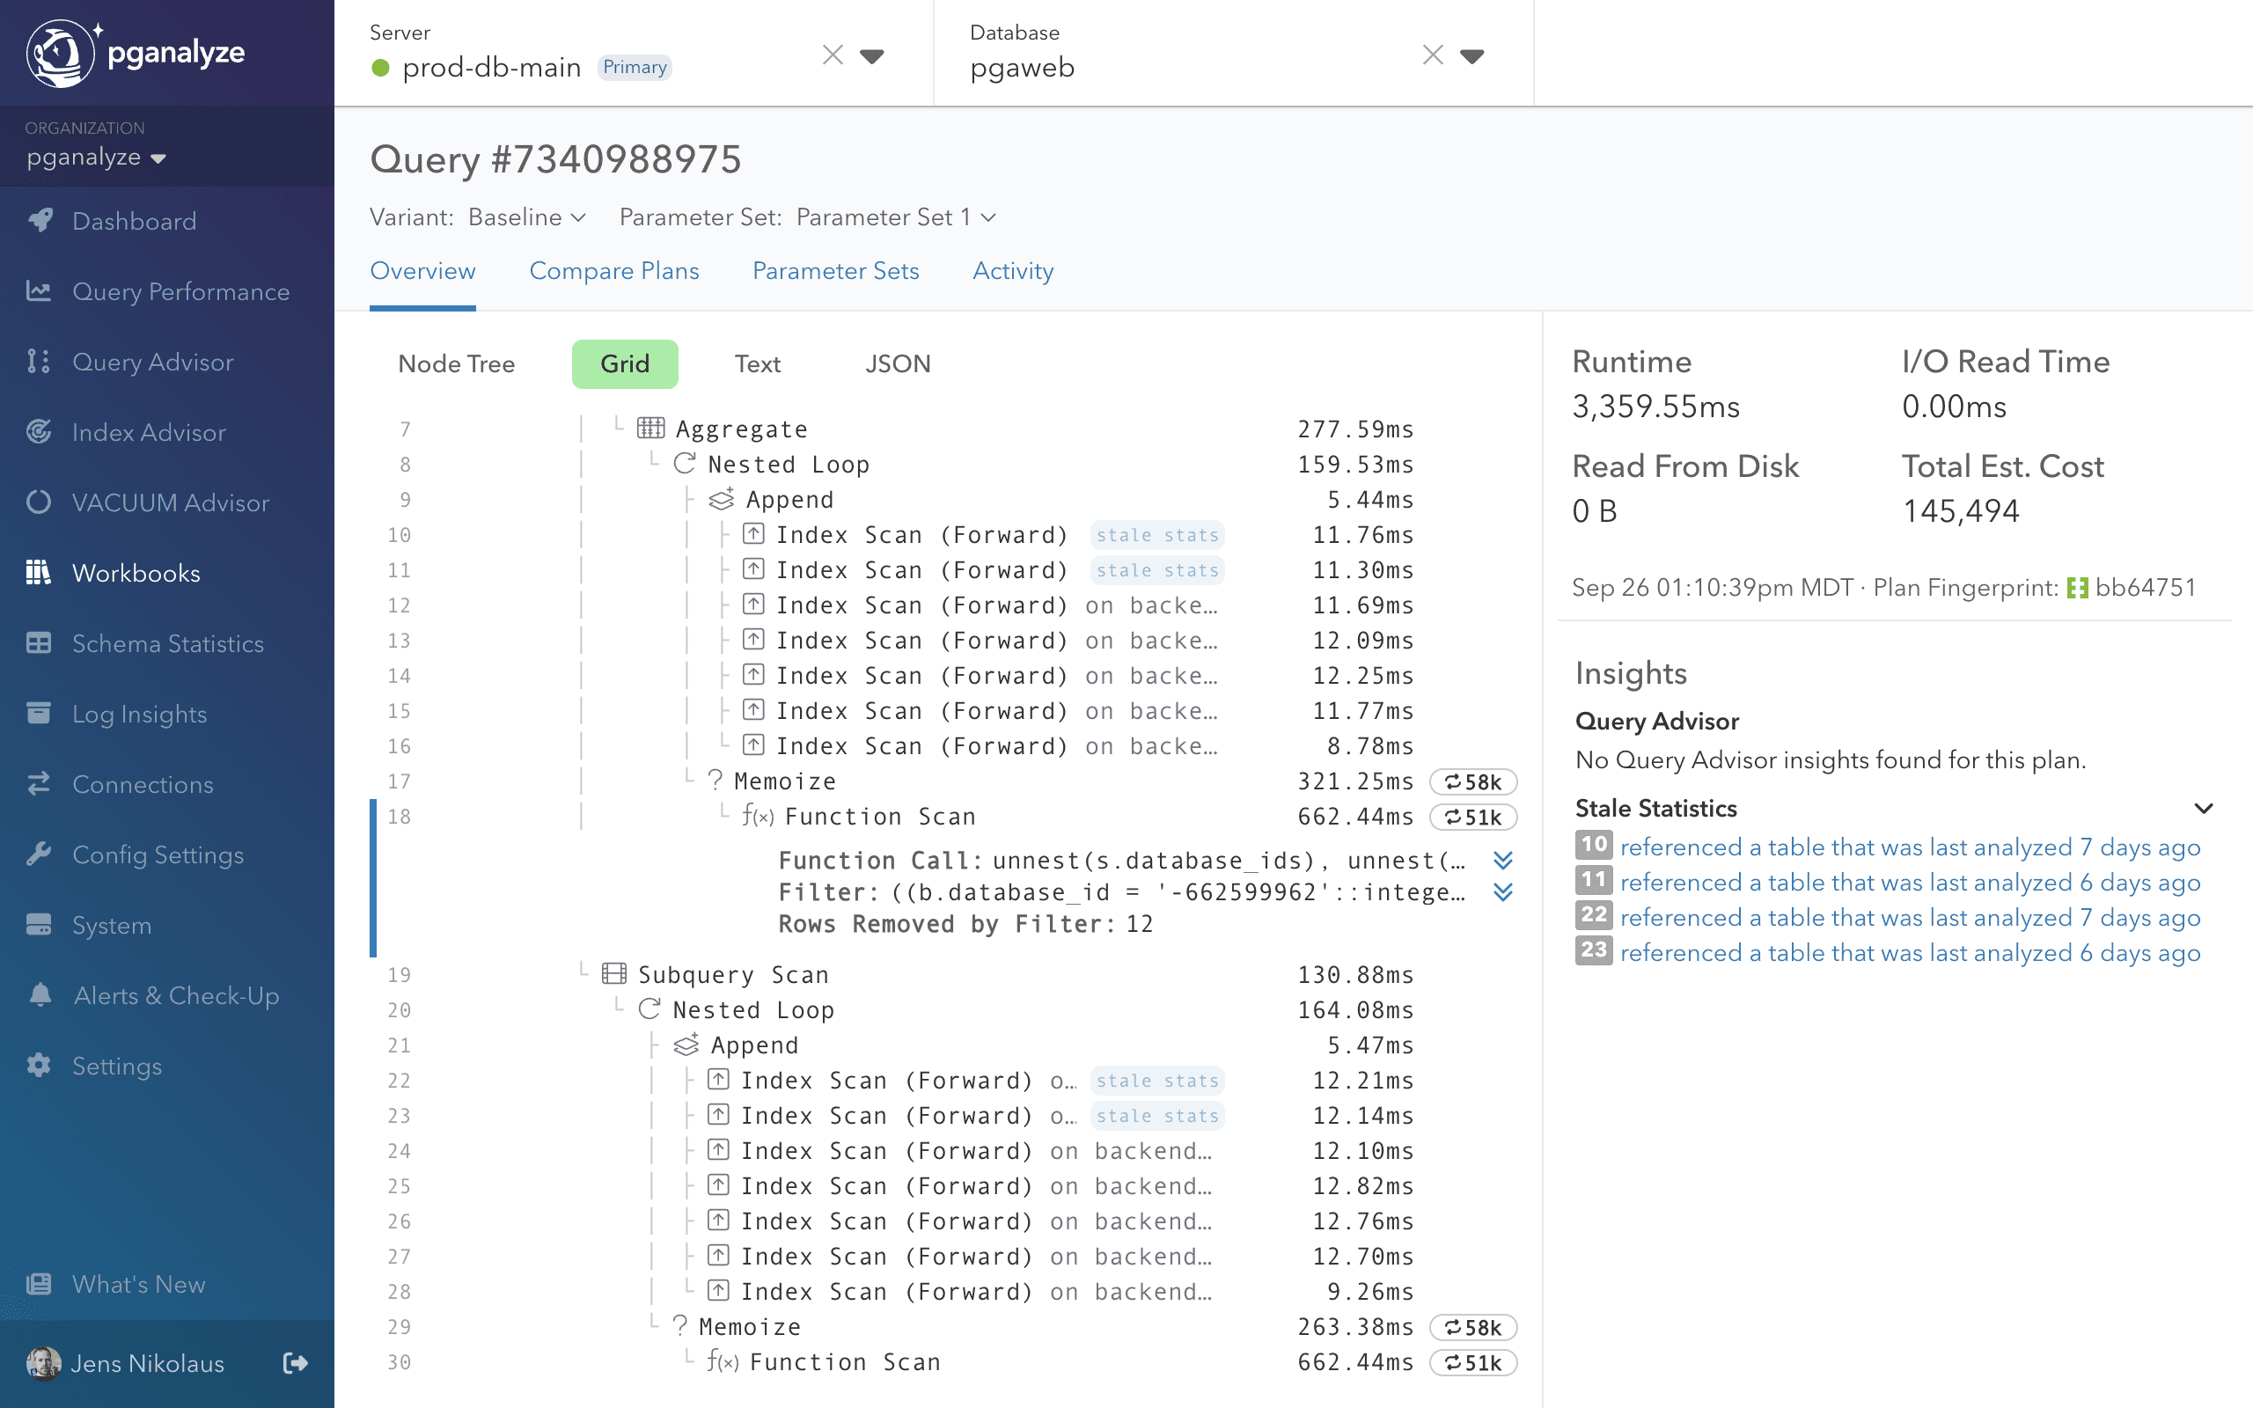Open the Variant Baseline dropdown
The width and height of the screenshot is (2253, 1408).
(527, 217)
